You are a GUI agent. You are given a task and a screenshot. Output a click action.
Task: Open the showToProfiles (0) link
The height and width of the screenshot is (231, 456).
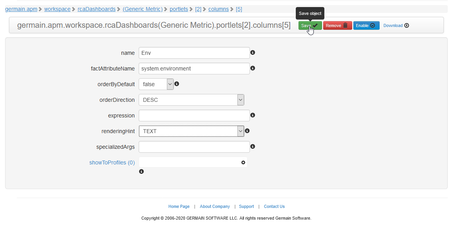pyautogui.click(x=112, y=162)
